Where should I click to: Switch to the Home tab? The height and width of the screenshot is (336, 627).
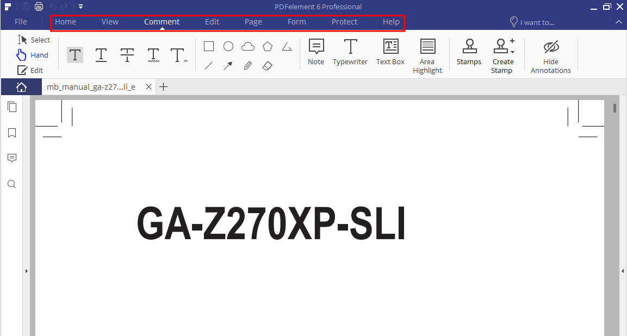point(66,22)
